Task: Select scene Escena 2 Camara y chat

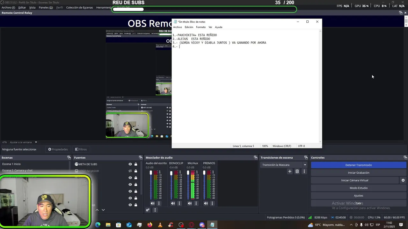Action: [35, 170]
